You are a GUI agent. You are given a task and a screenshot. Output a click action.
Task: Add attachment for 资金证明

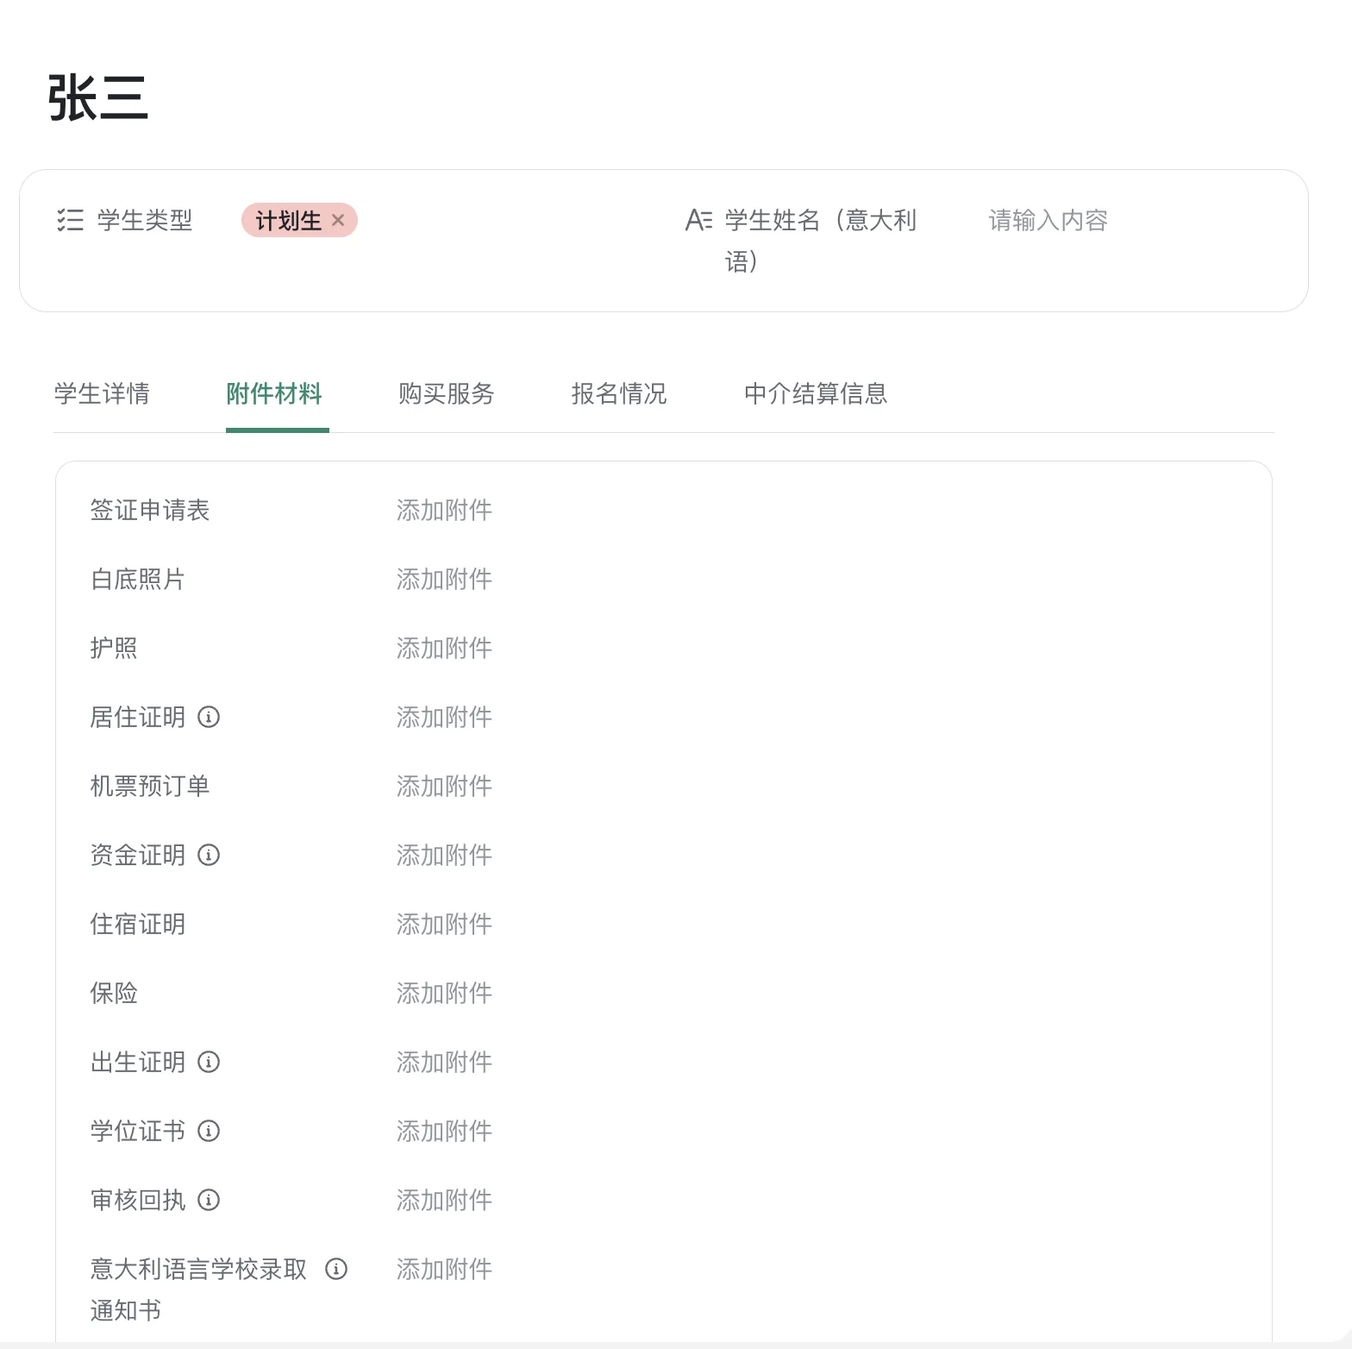point(444,855)
